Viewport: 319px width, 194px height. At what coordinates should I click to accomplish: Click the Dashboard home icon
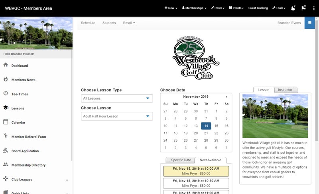[6, 65]
